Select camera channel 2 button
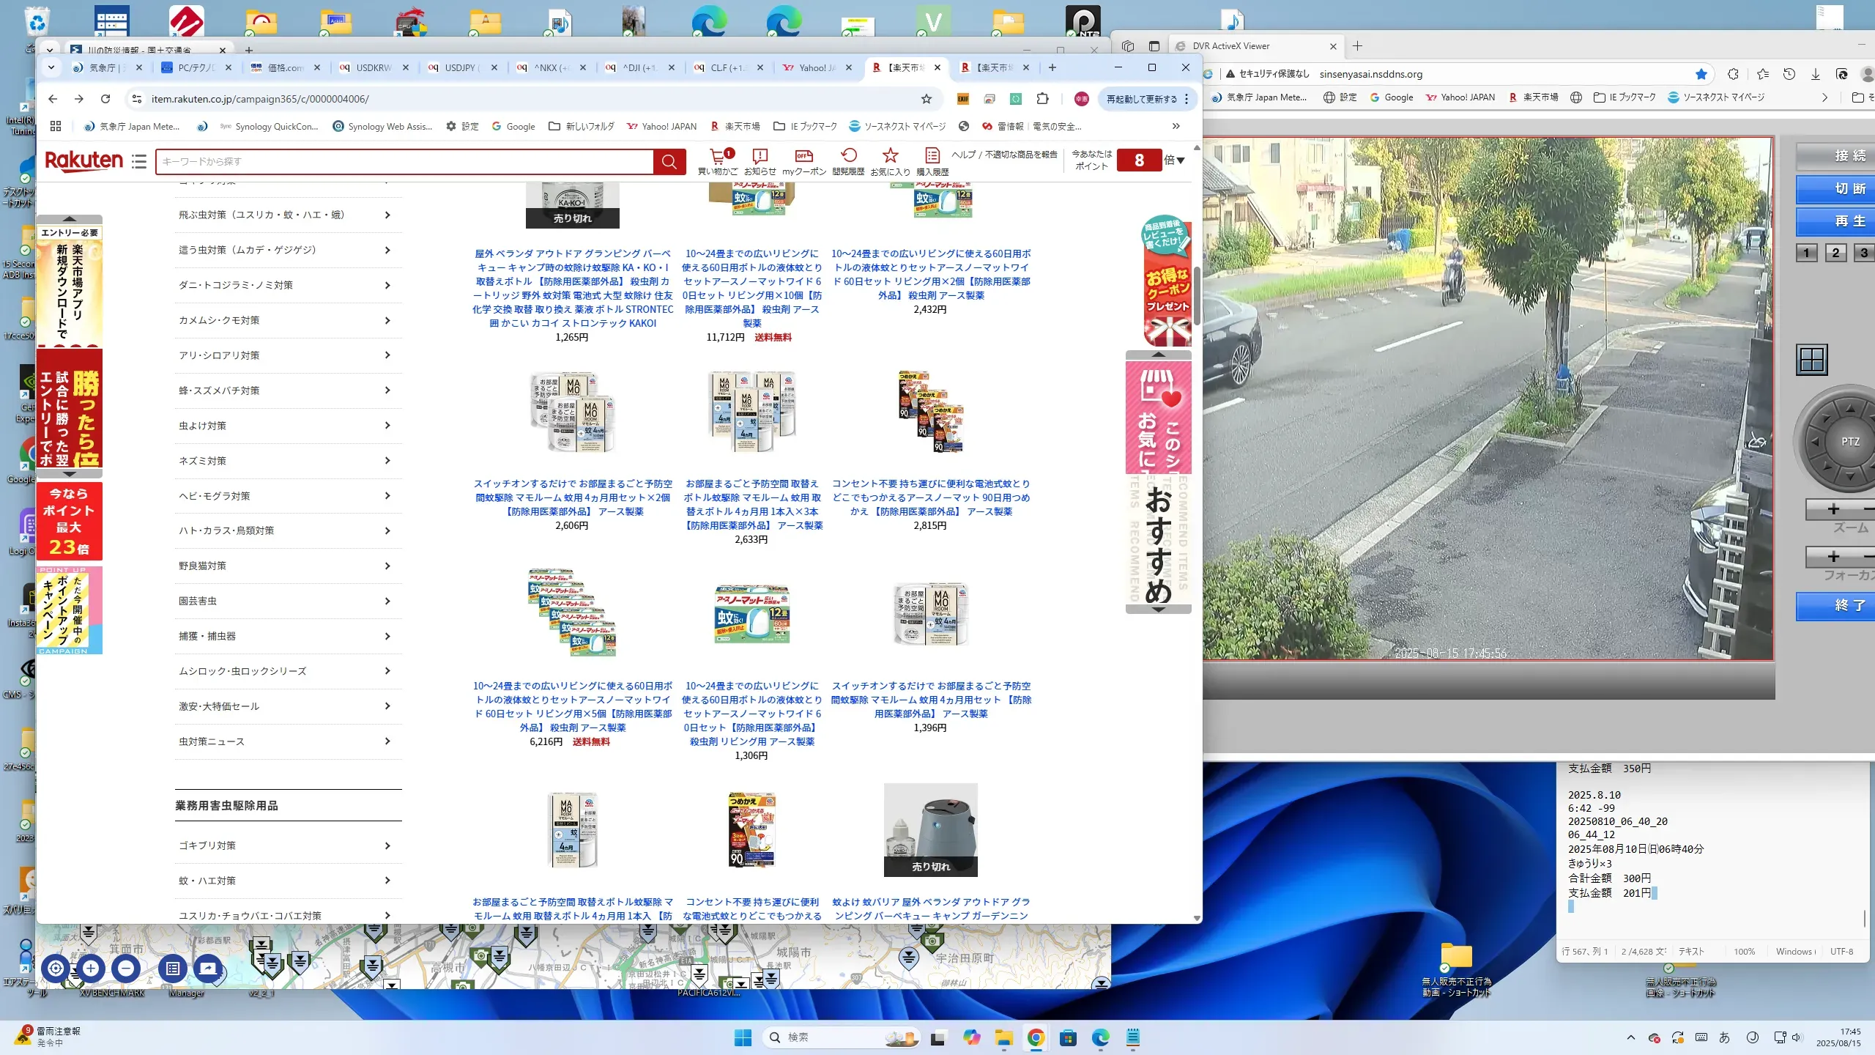This screenshot has height=1055, width=1875. coord(1835,253)
